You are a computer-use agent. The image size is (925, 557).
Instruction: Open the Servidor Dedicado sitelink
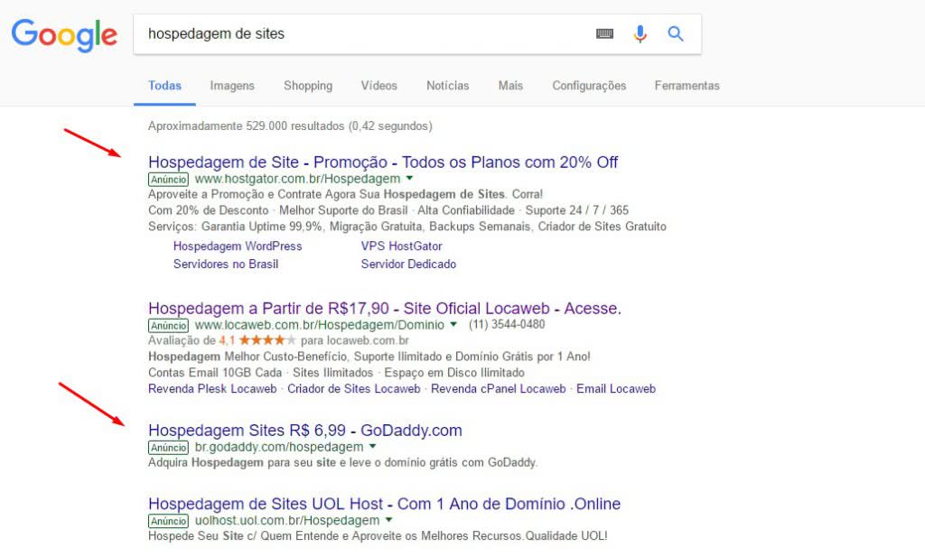pos(408,265)
